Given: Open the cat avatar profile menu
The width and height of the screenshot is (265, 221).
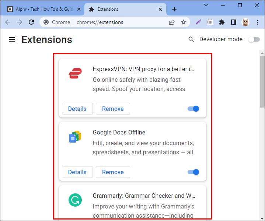Looking at the screenshot, I should (x=245, y=22).
